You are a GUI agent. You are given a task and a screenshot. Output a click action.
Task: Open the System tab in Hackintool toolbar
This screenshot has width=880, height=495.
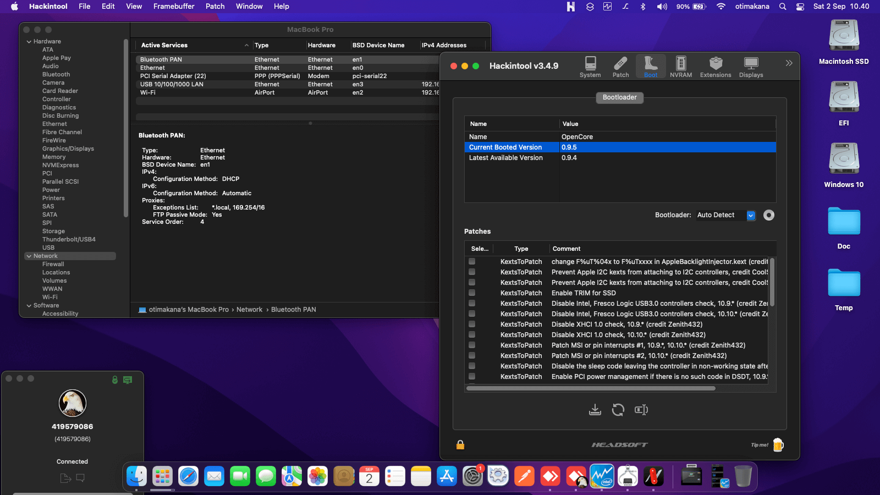pyautogui.click(x=590, y=67)
